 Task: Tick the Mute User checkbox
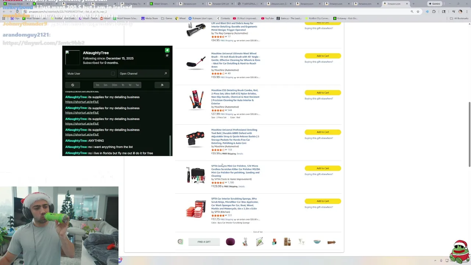tap(113, 74)
